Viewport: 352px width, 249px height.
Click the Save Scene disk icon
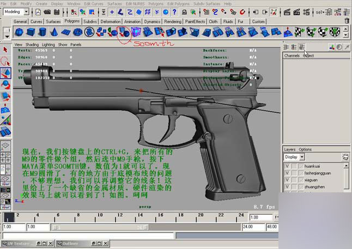click(57, 12)
